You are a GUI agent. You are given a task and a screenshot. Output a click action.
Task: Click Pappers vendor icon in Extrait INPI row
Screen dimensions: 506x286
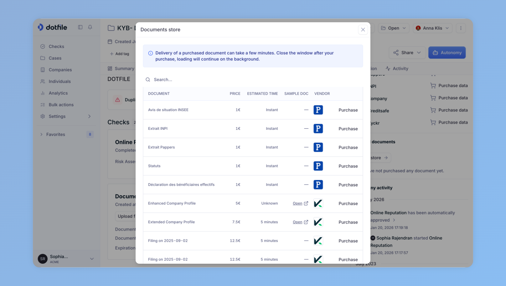pos(318,129)
